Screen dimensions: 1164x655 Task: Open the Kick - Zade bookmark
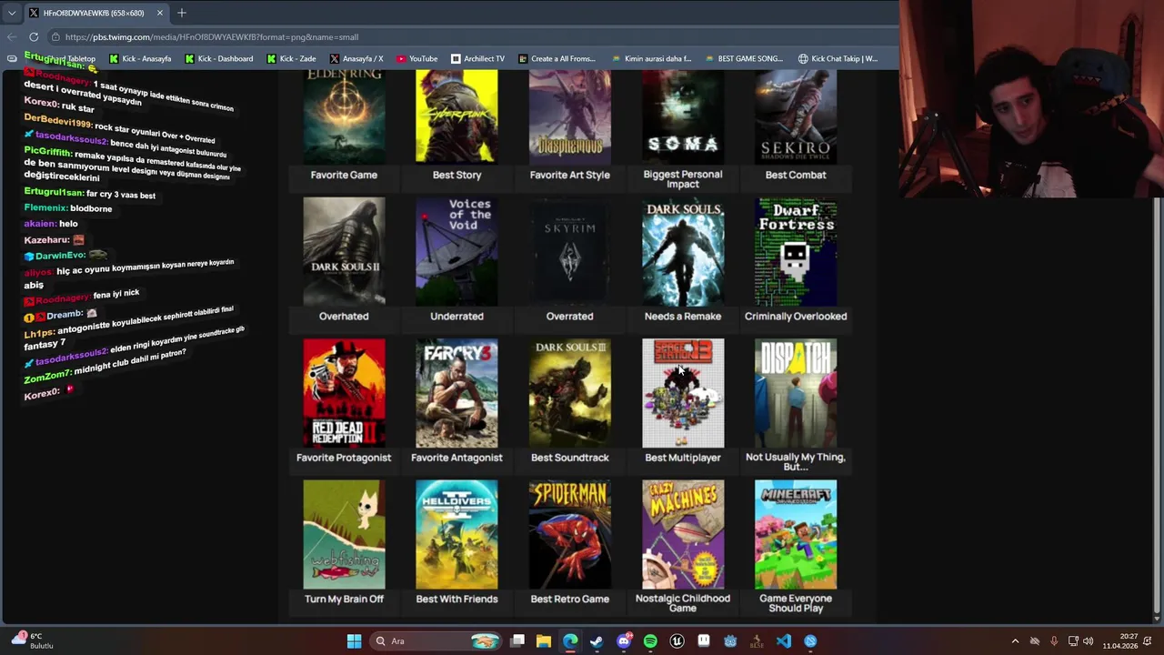tap(291, 58)
